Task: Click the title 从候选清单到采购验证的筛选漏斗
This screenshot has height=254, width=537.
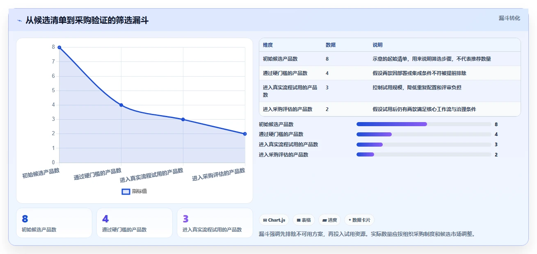Action: pyautogui.click(x=87, y=20)
